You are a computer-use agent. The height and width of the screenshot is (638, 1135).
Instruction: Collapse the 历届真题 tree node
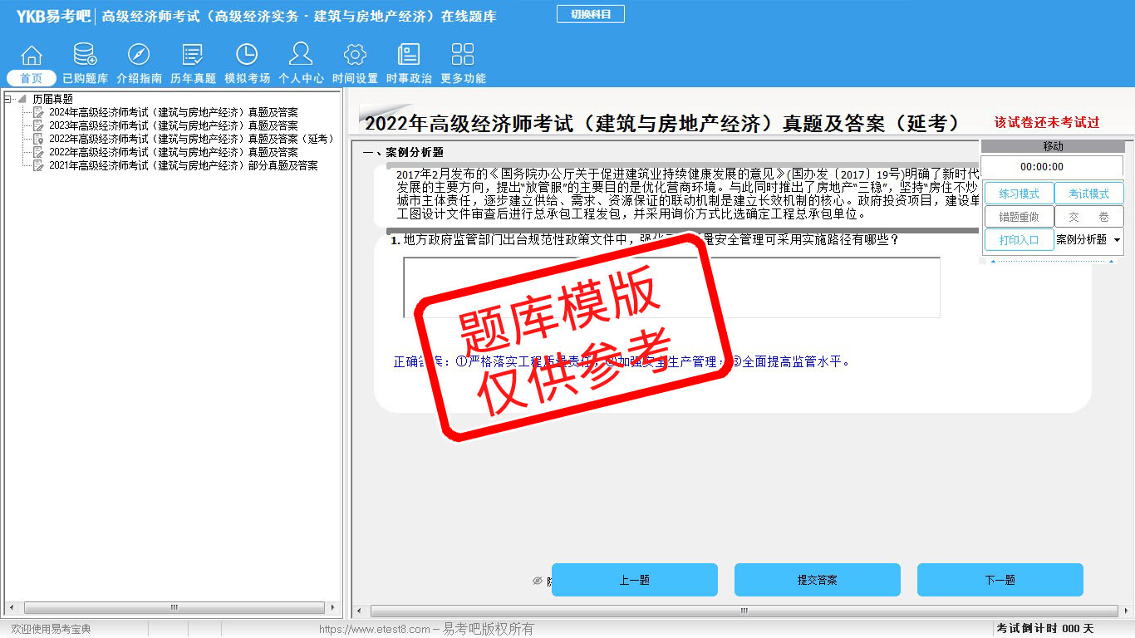point(8,99)
